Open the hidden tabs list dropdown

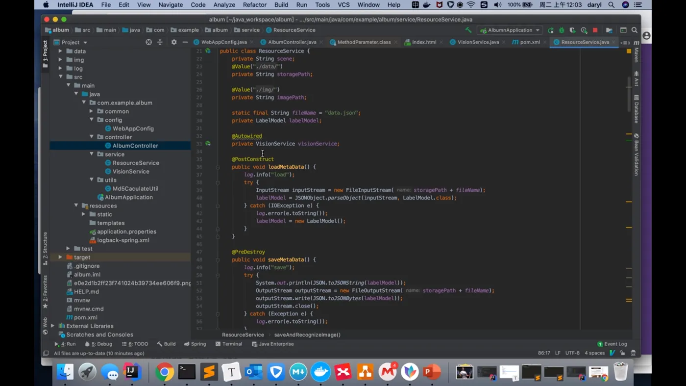tap(625, 43)
